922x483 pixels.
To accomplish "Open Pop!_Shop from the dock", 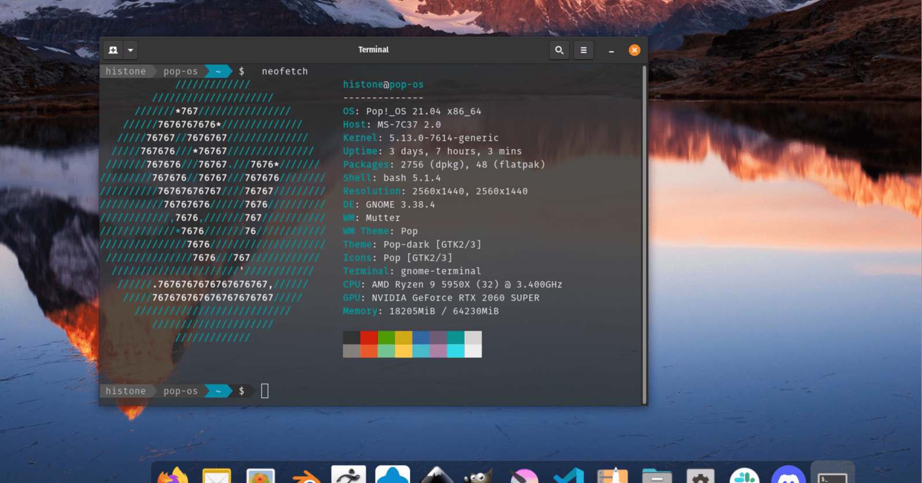I will point(612,475).
